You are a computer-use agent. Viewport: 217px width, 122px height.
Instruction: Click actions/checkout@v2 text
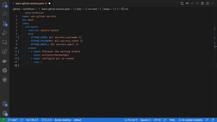click(x=55, y=55)
